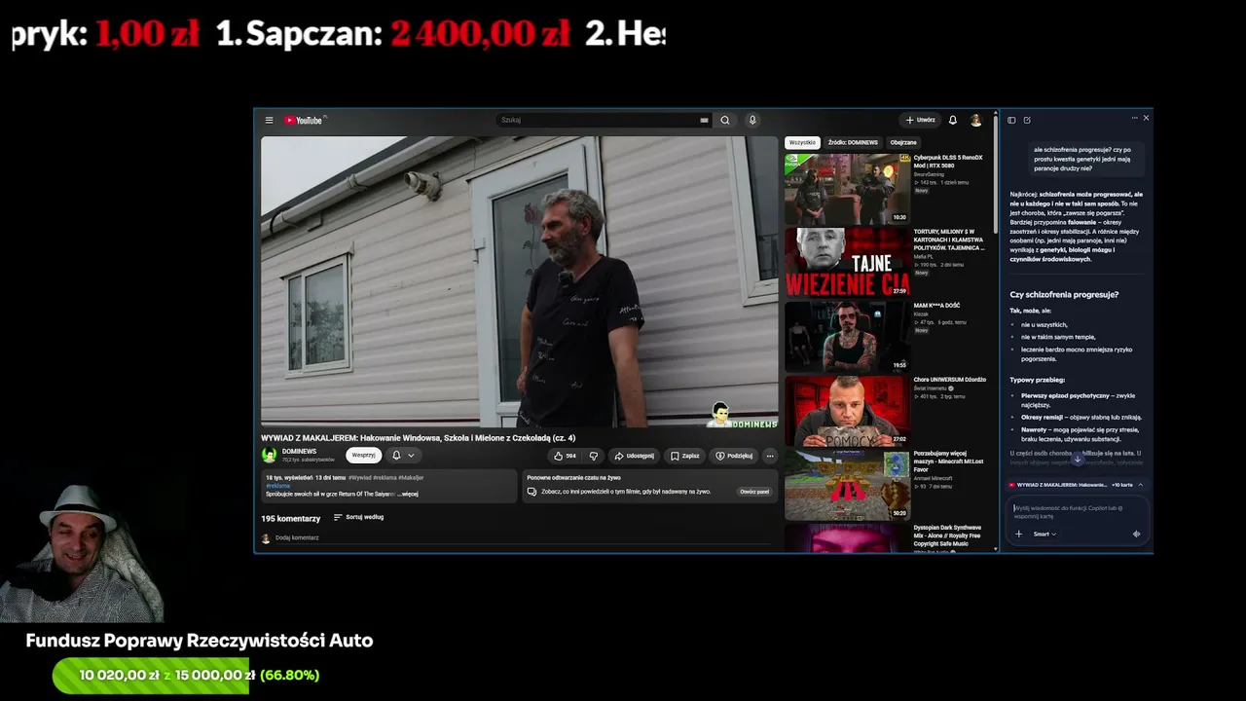This screenshot has width=1246, height=701.
Task: Click the plus attachment icon in Copilot
Action: (1019, 534)
